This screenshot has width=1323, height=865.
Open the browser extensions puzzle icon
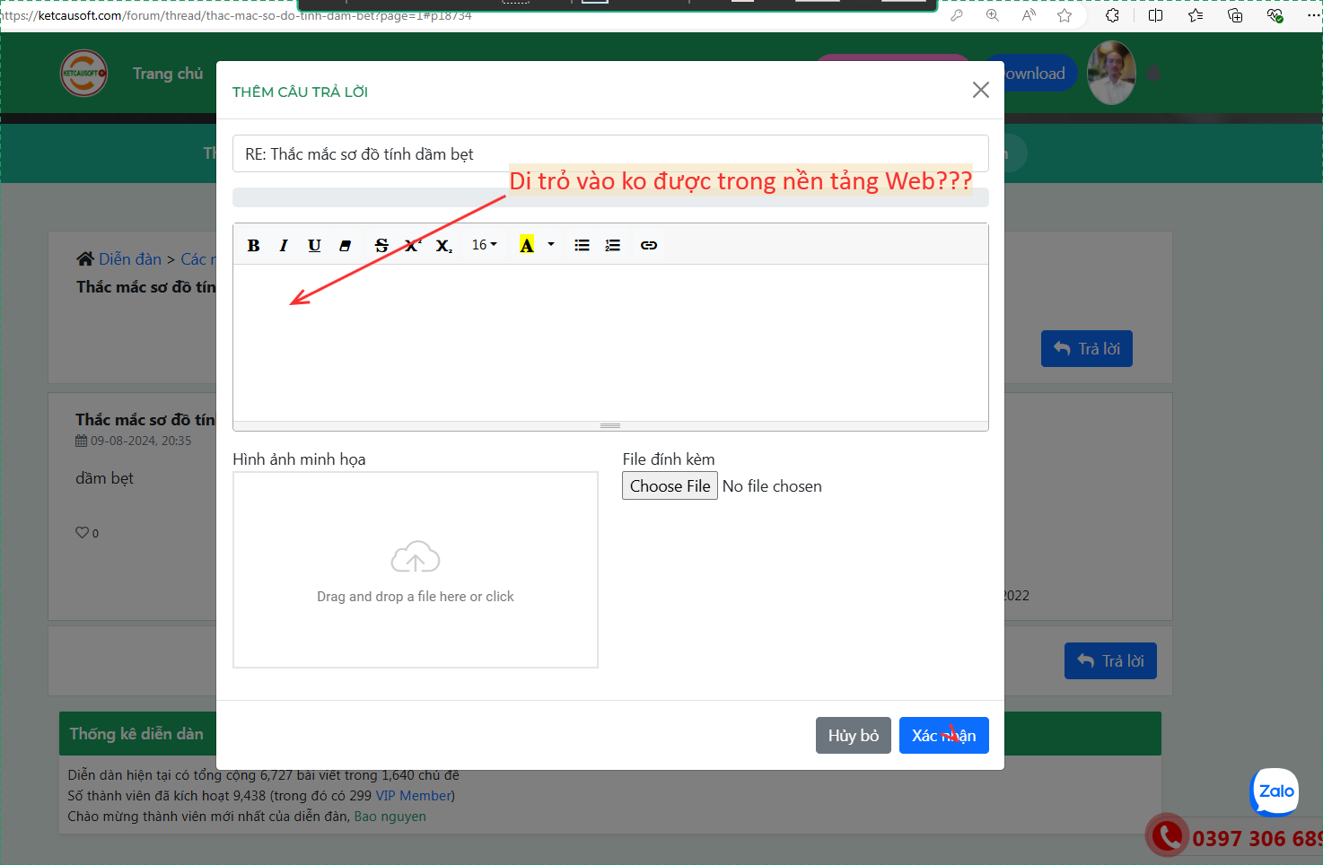click(1112, 15)
